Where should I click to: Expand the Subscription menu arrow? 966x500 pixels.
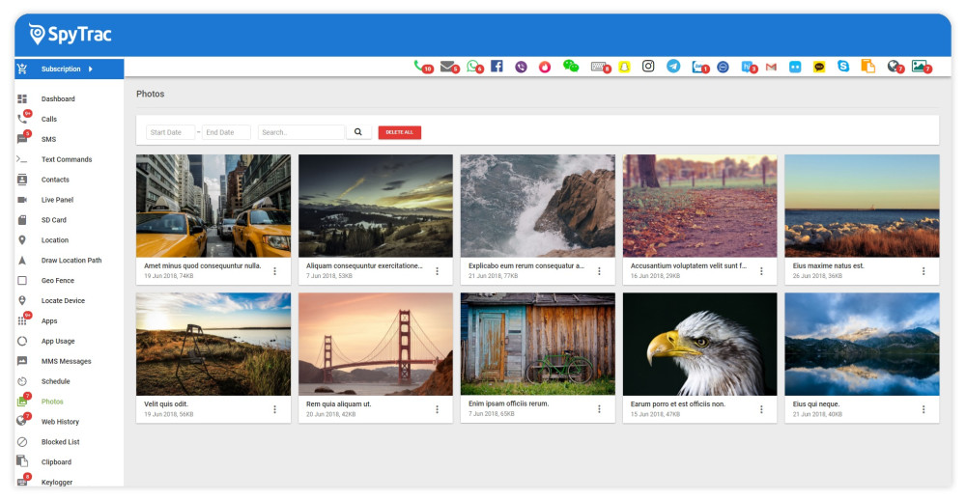(91, 69)
